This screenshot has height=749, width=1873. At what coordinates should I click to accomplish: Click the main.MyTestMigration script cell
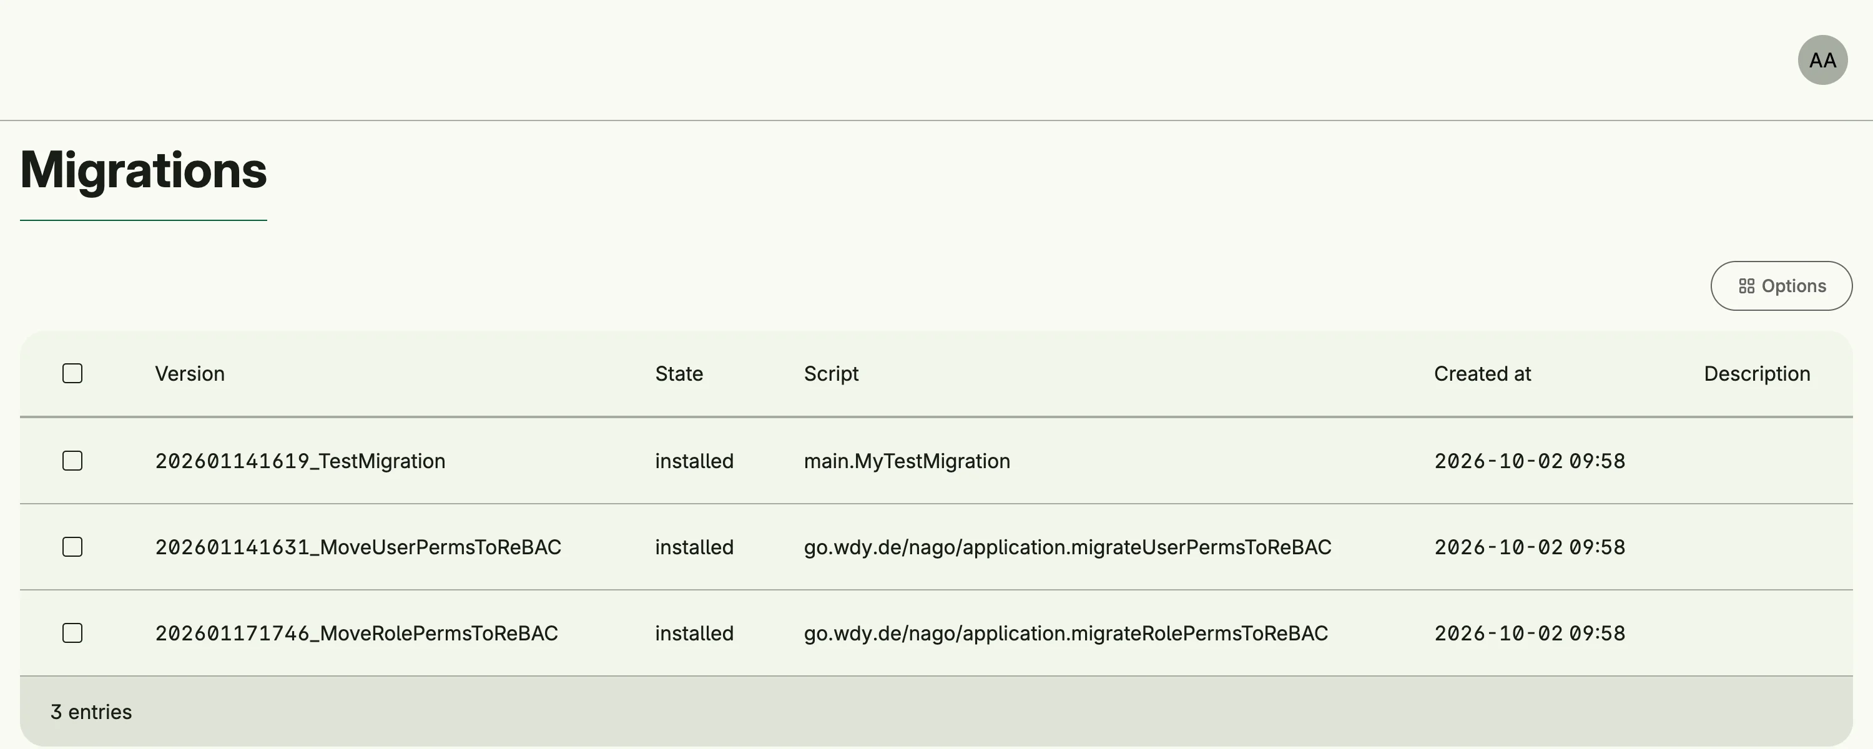point(907,461)
